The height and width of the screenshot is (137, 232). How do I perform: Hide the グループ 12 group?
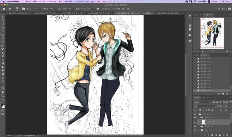pos(195,127)
